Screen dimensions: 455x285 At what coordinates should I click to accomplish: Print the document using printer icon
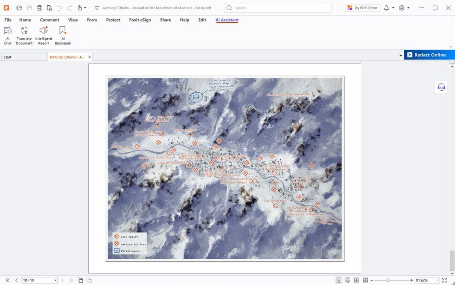click(40, 8)
